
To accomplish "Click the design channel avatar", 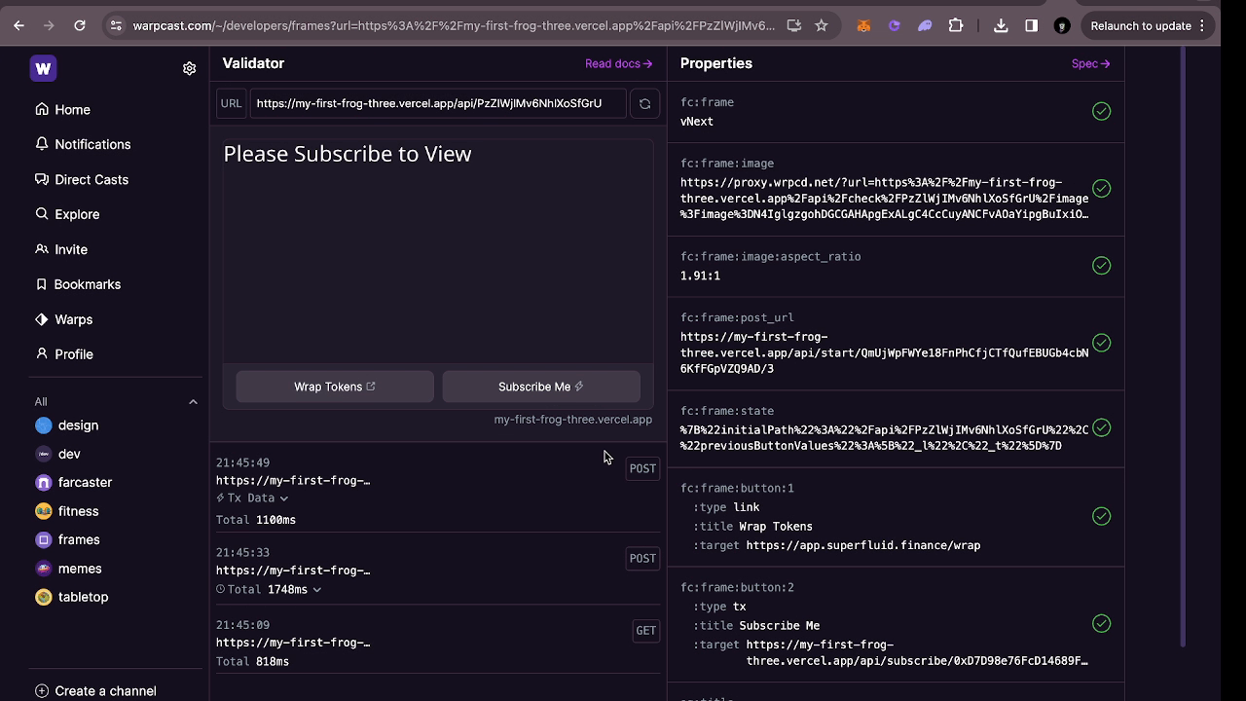I will [43, 425].
